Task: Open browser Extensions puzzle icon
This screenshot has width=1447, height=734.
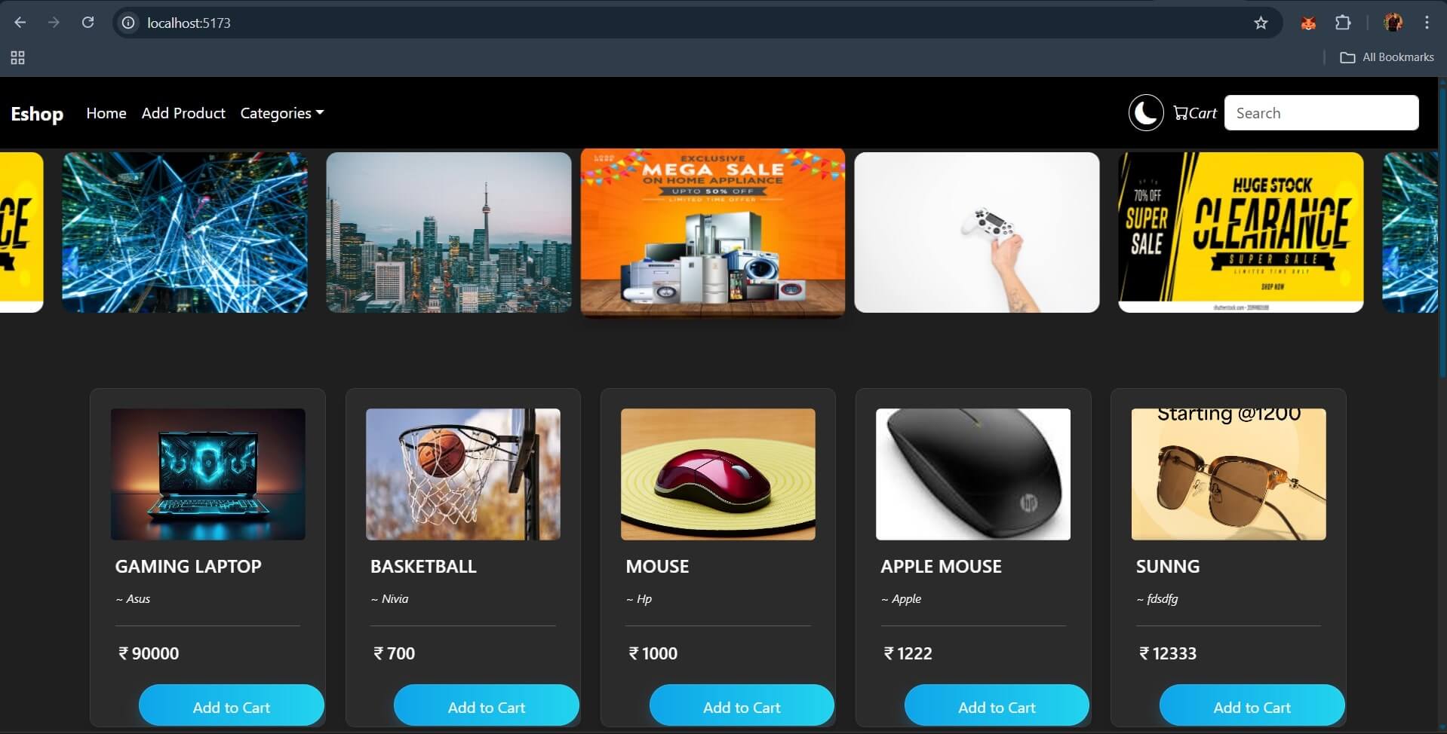Action: (x=1343, y=23)
